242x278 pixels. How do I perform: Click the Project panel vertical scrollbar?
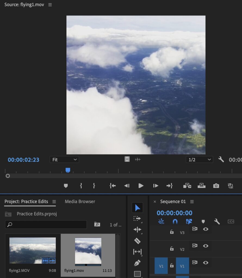[118, 255]
